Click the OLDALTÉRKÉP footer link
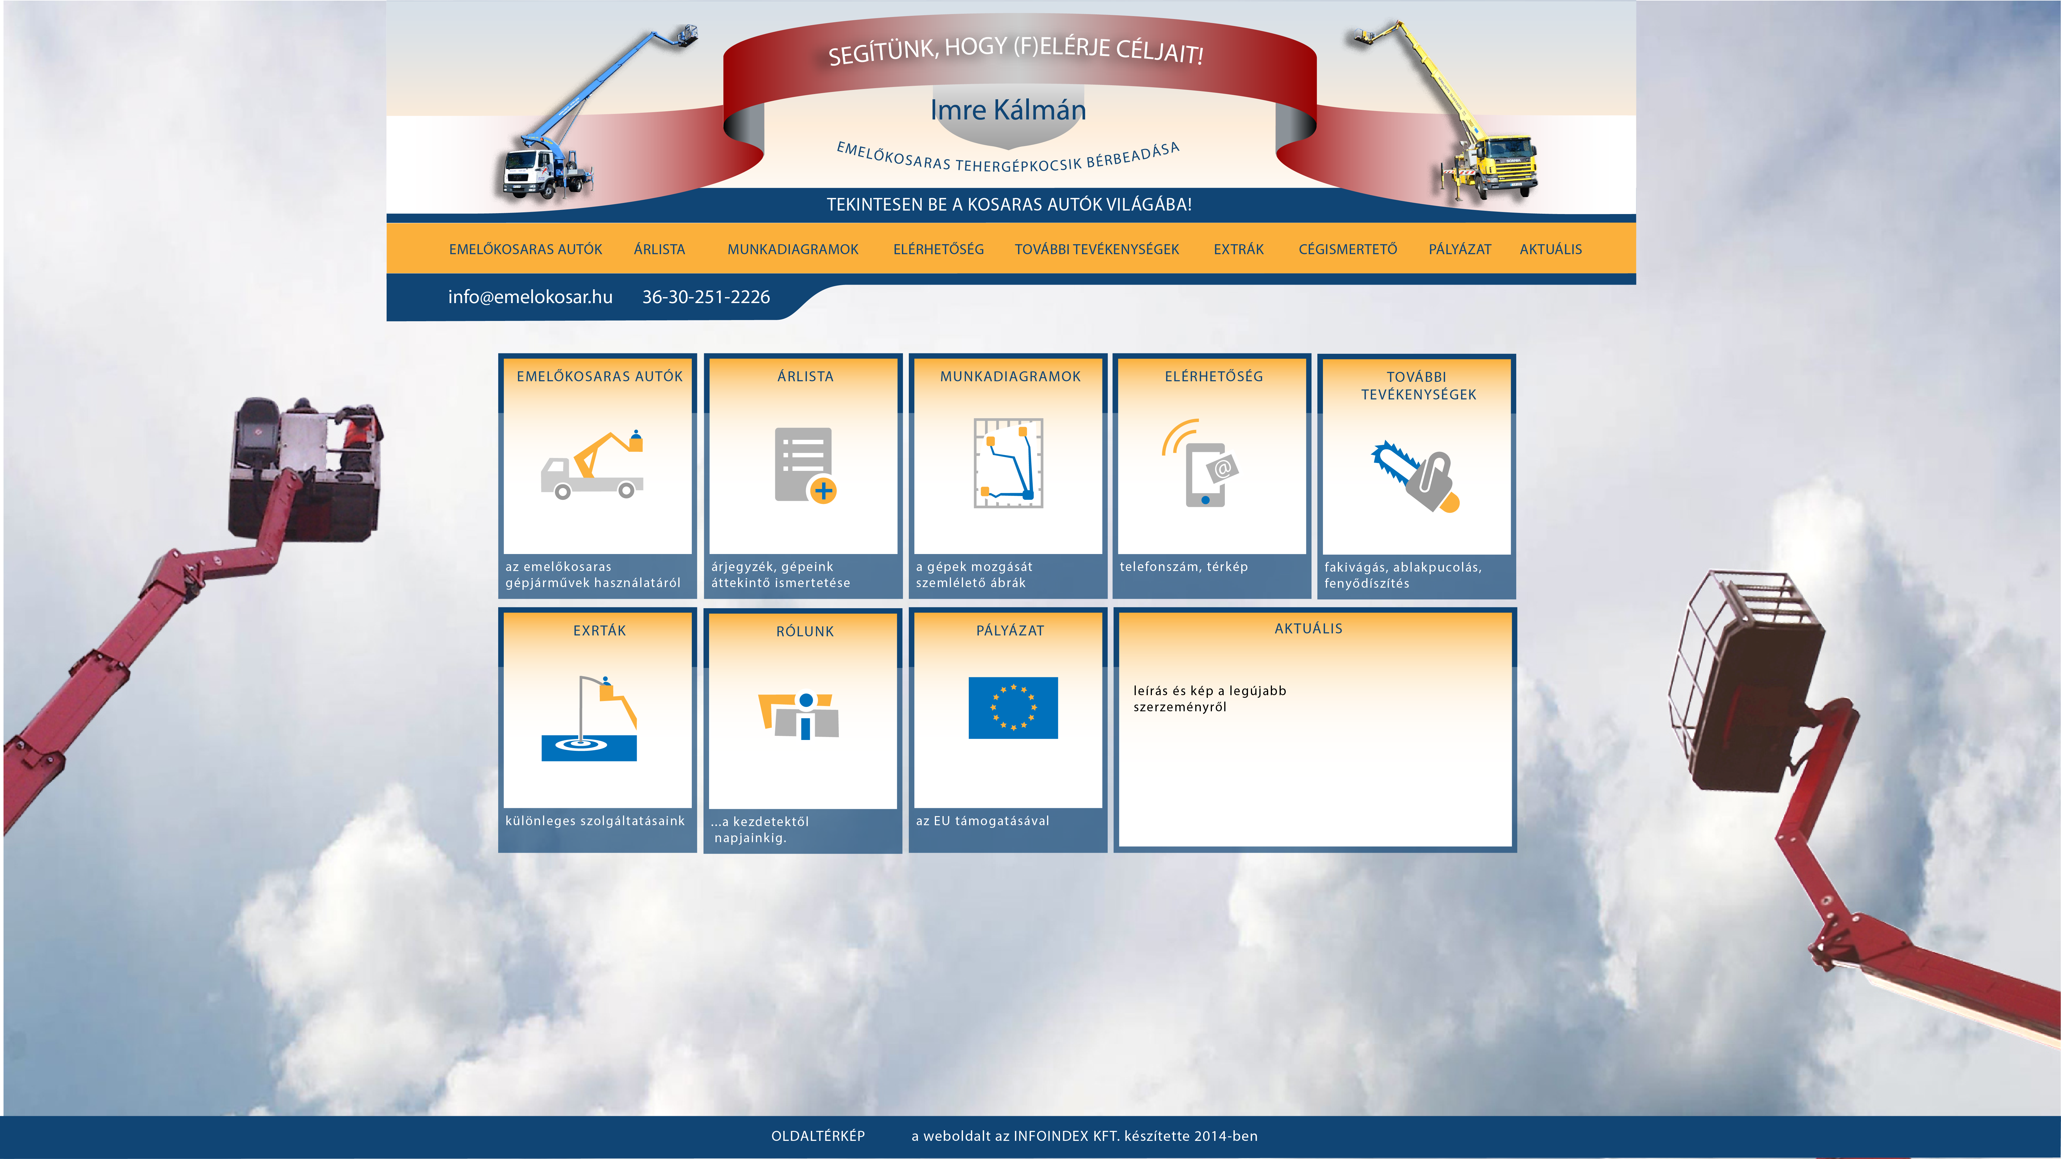The height and width of the screenshot is (1159, 2061). tap(818, 1136)
